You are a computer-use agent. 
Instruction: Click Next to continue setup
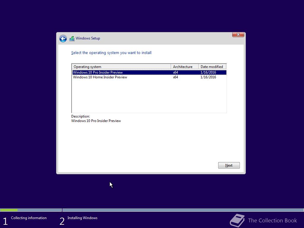229,165
